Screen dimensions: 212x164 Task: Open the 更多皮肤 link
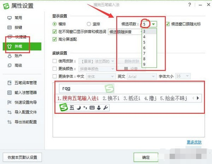(x=194, y=142)
